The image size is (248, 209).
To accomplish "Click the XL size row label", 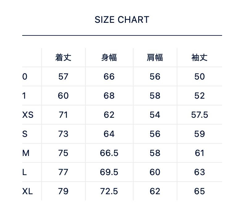I will pos(27,191).
